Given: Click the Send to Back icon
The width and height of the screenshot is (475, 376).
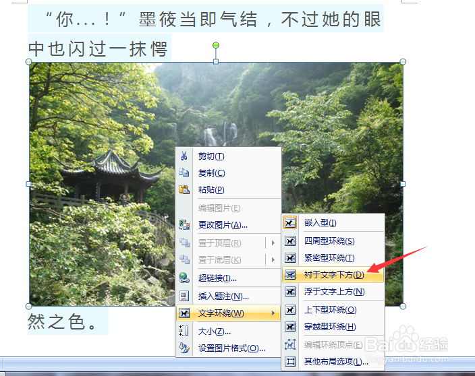Looking at the screenshot, I should (x=184, y=259).
